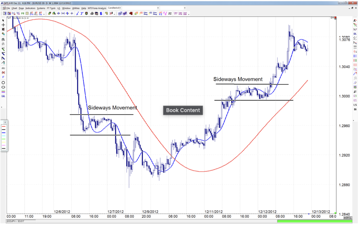Open the rightmost toolbar combo box dropdown

(185, 8)
